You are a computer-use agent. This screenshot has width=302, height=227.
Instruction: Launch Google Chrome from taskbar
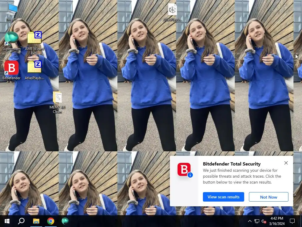(51, 221)
